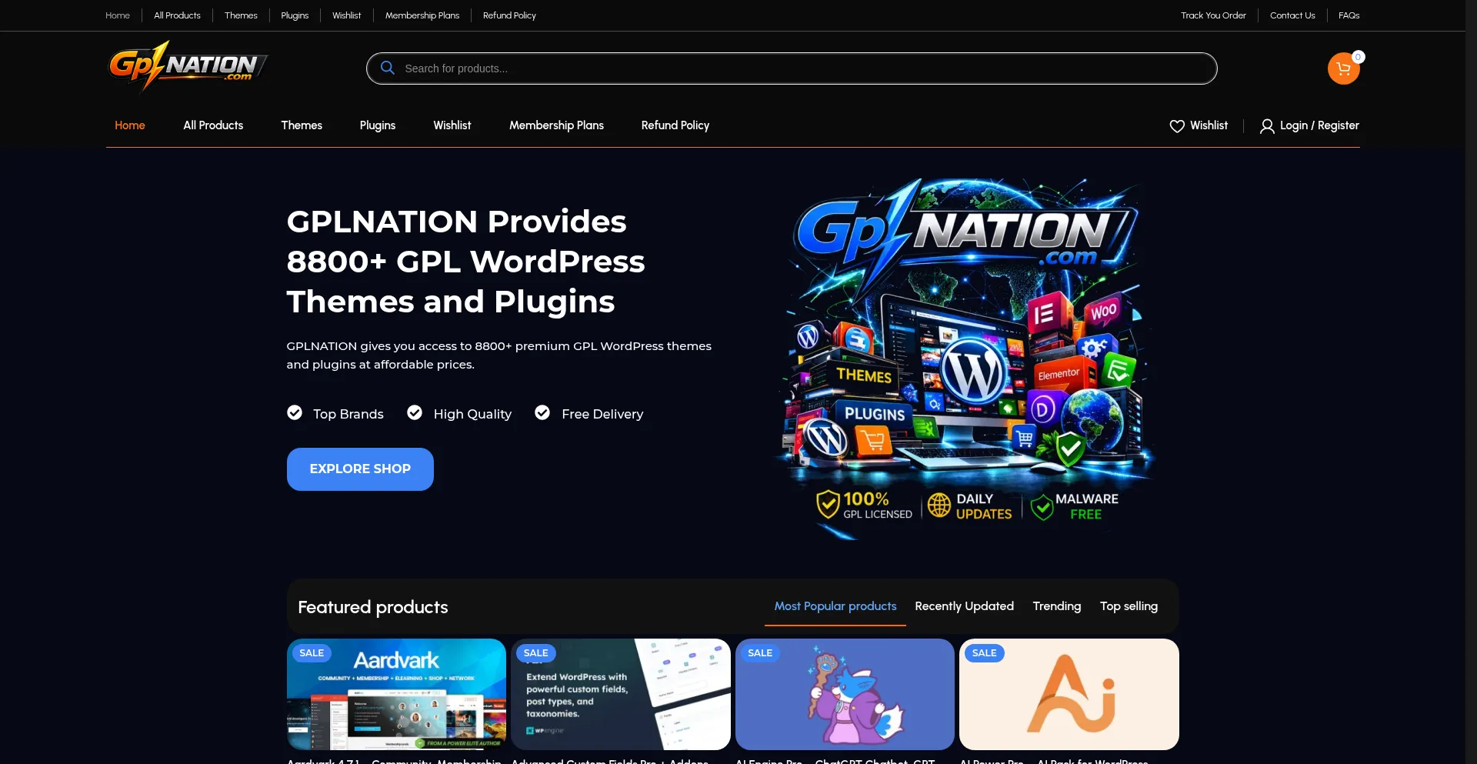The image size is (1477, 764).
Task: Click the page vertical scrollbar
Action: pos(1471,382)
